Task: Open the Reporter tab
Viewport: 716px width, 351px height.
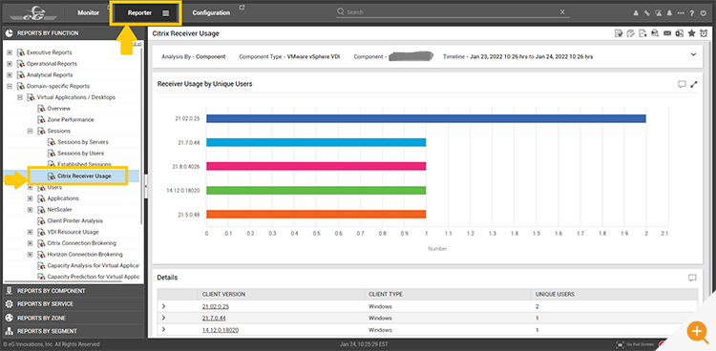Action: pos(139,13)
